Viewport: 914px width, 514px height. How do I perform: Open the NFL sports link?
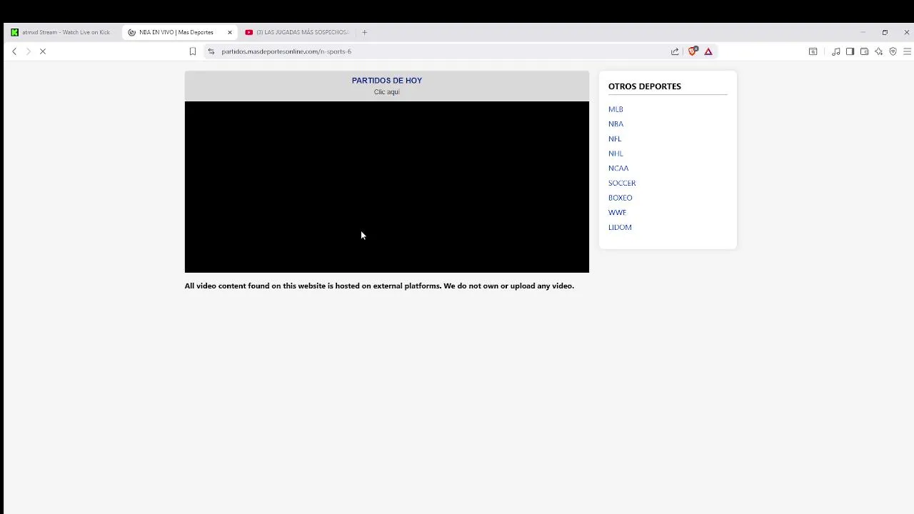615,138
